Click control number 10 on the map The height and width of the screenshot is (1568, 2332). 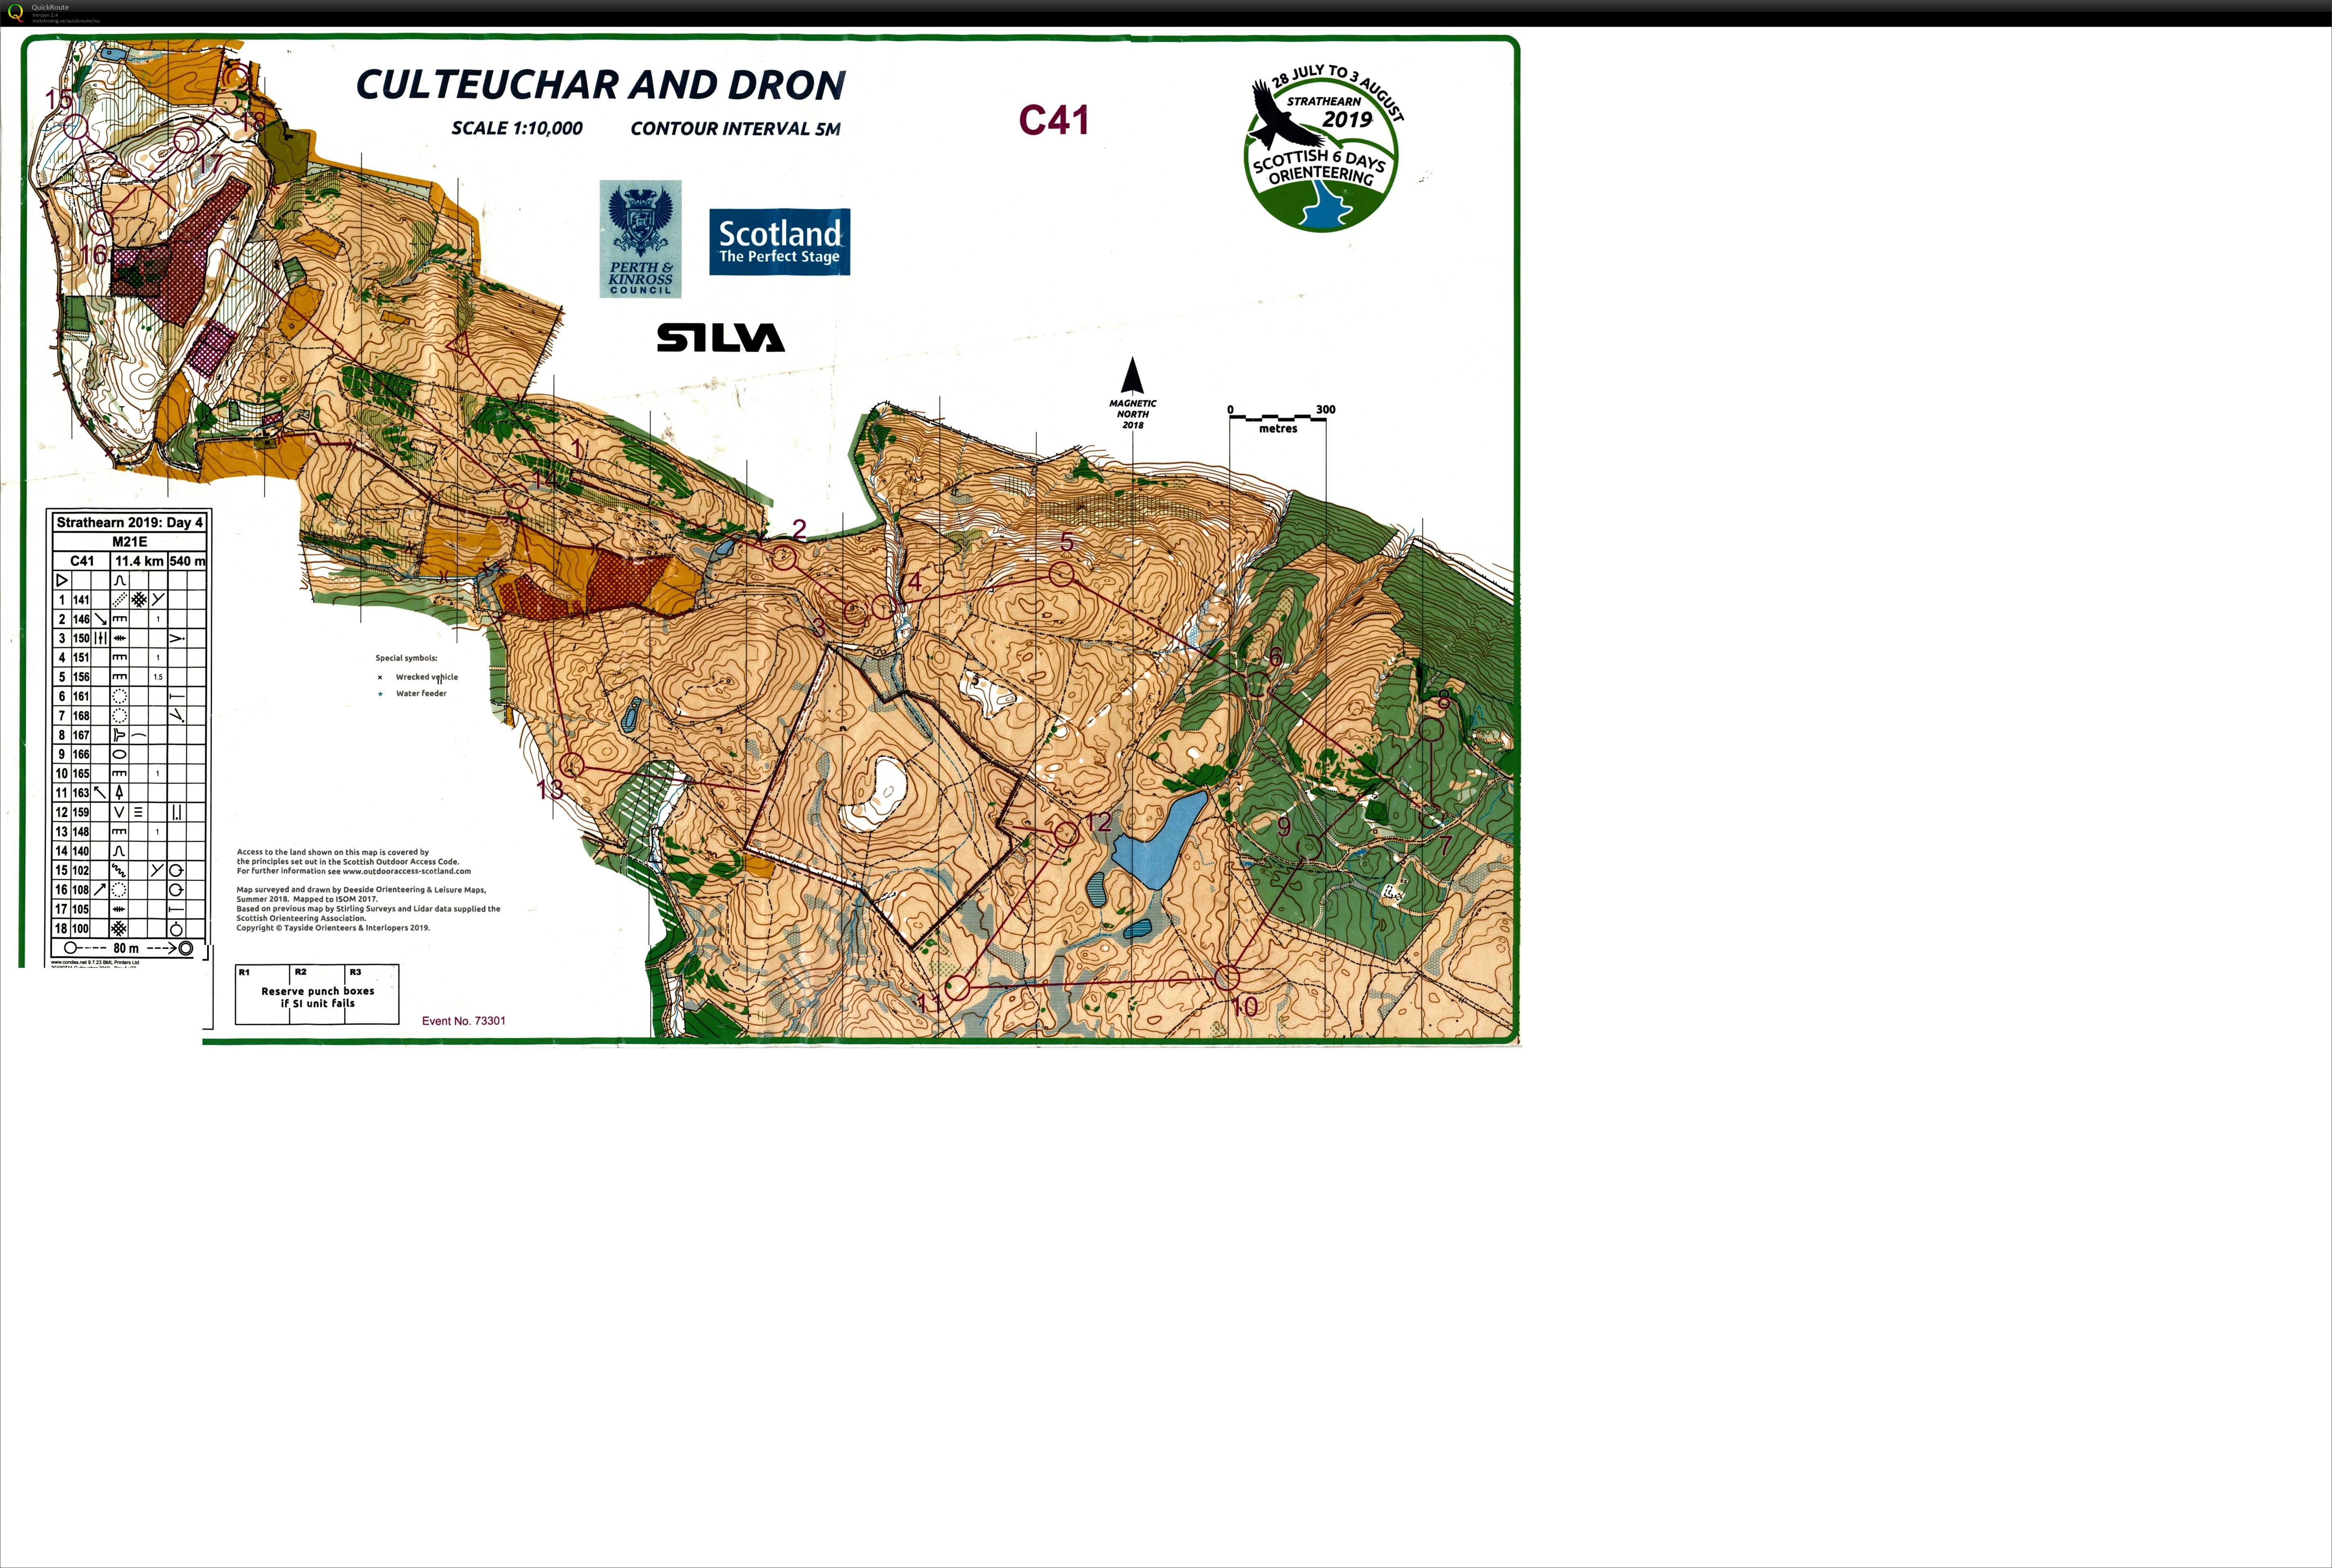[1244, 1007]
